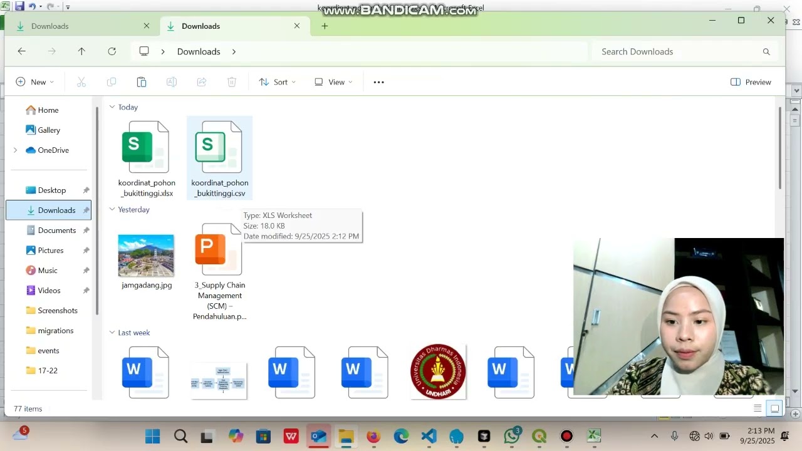Click the 77 items status bar text
This screenshot has width=802, height=451.
pos(28,409)
